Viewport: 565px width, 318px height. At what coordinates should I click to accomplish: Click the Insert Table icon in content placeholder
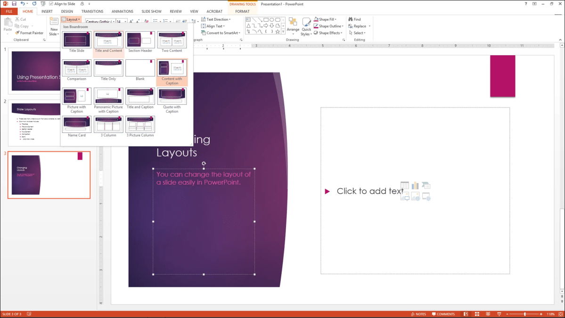point(405,186)
